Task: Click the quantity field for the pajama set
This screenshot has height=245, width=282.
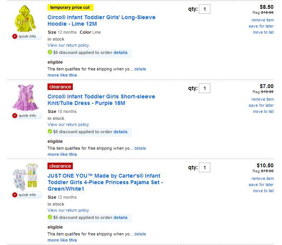Action: tap(205, 168)
